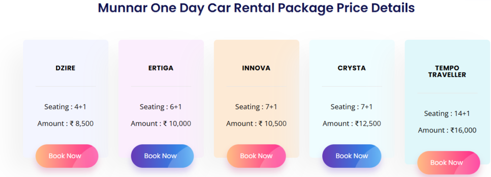
Task: Click Book Now for the Innova
Action: (256, 156)
